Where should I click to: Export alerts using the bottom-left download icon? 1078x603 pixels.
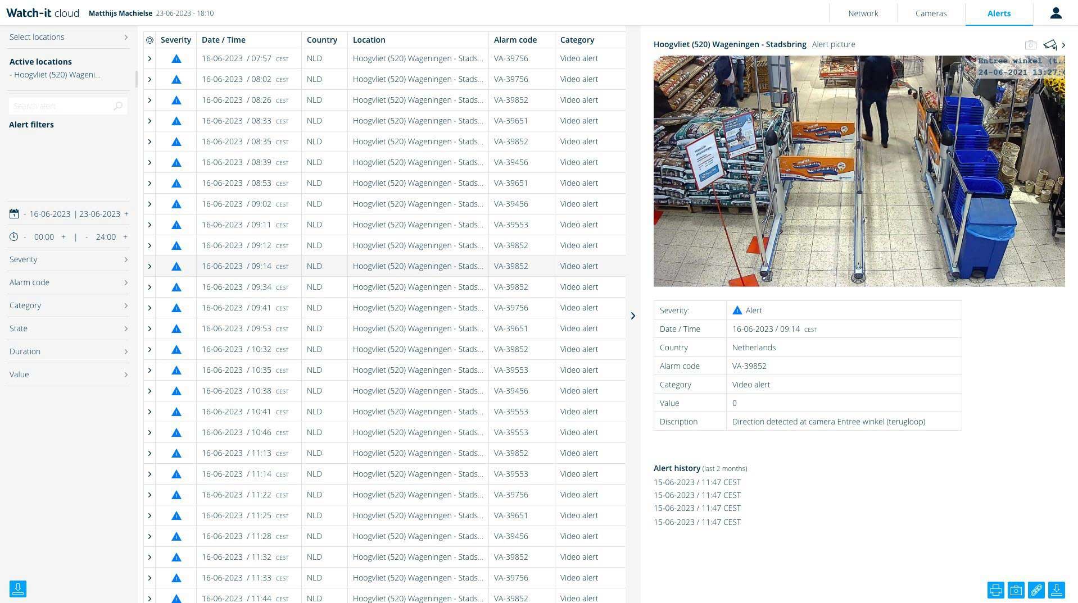point(18,589)
